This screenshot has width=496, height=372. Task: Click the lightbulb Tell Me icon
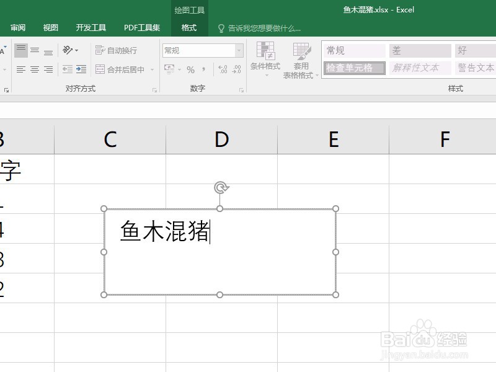click(221, 29)
